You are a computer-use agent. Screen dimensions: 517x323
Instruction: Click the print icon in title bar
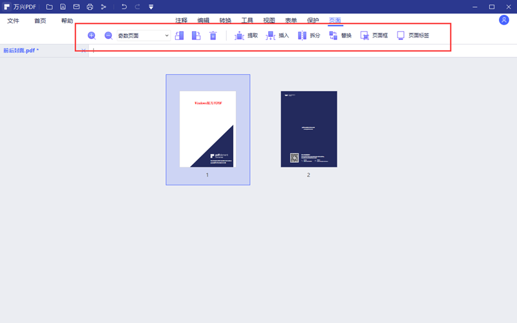(x=90, y=6)
